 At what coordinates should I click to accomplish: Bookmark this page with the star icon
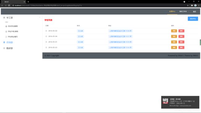click(x=188, y=6)
